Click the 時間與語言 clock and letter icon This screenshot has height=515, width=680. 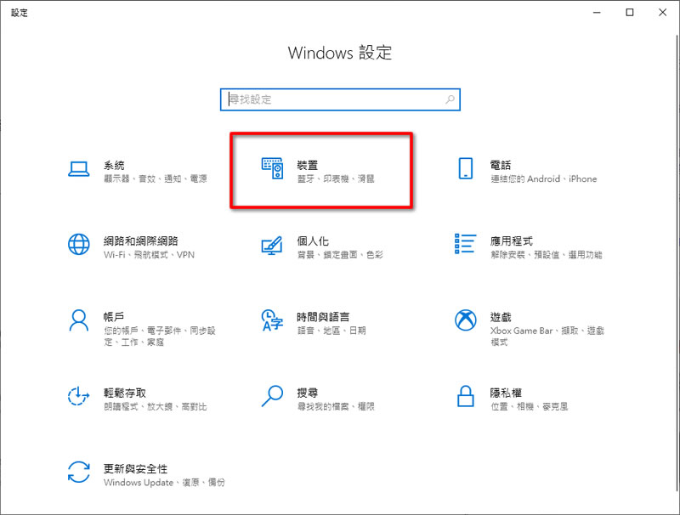[272, 320]
